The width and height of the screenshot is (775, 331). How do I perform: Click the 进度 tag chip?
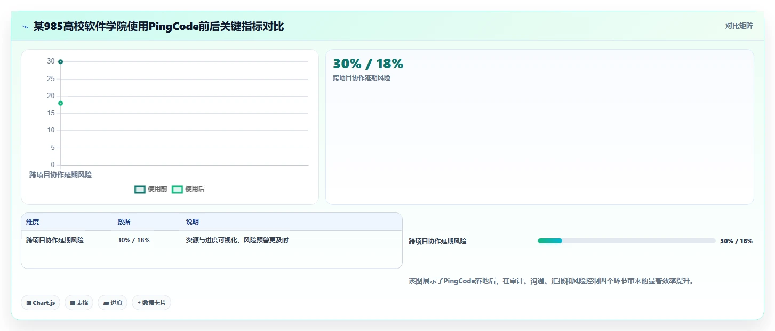tap(113, 303)
